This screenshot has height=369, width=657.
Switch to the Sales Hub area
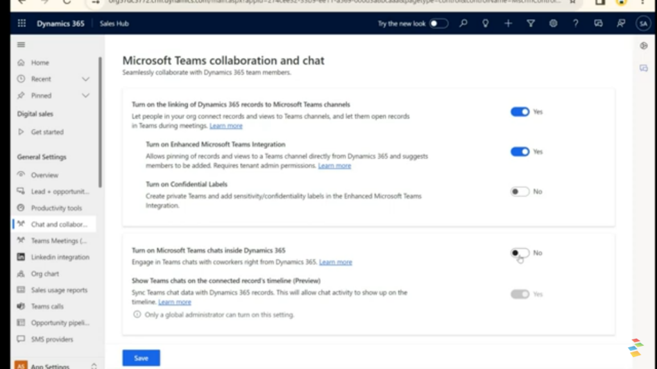click(114, 23)
